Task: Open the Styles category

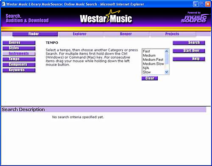Action: tap(19, 48)
